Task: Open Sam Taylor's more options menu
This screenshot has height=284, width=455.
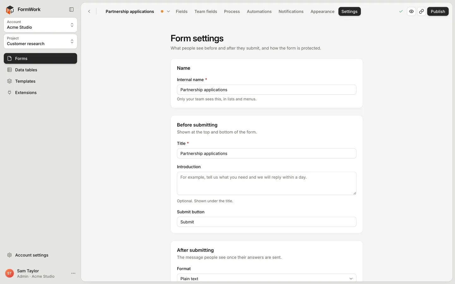Action: (73, 273)
